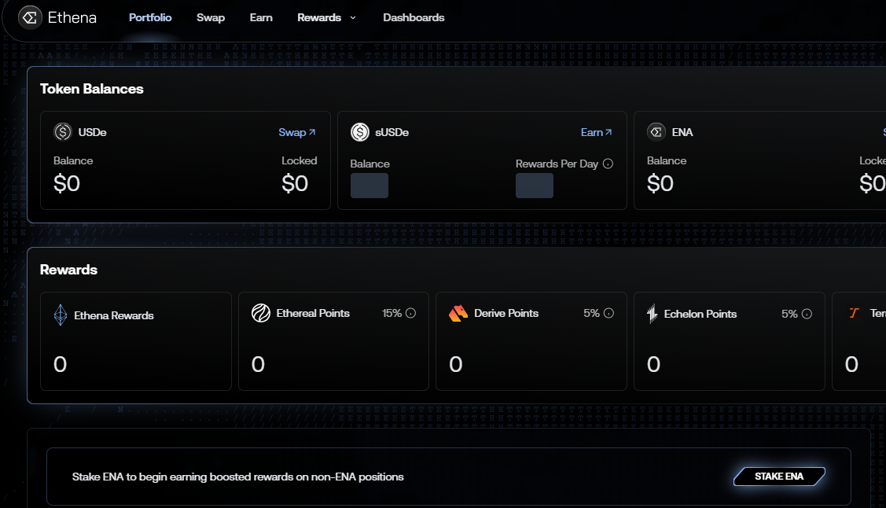Click the Echelon Points logo icon
This screenshot has width=886, height=508.
652,314
